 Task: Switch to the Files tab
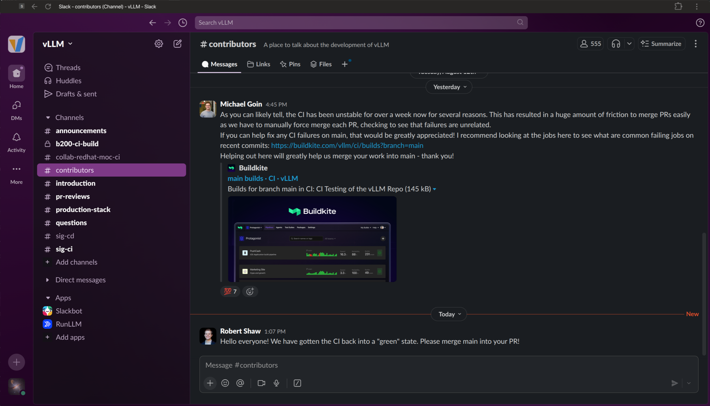pos(321,64)
